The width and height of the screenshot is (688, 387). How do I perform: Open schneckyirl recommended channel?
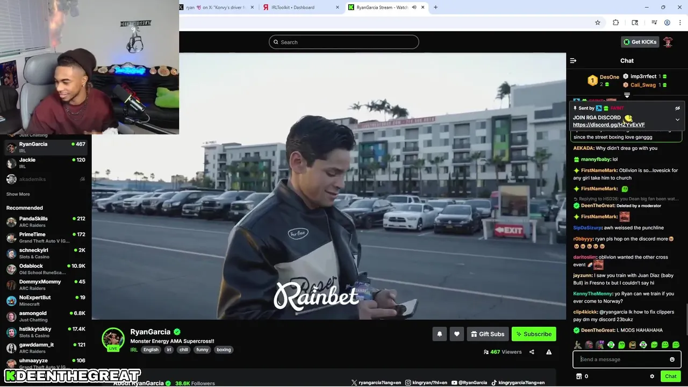(x=46, y=253)
